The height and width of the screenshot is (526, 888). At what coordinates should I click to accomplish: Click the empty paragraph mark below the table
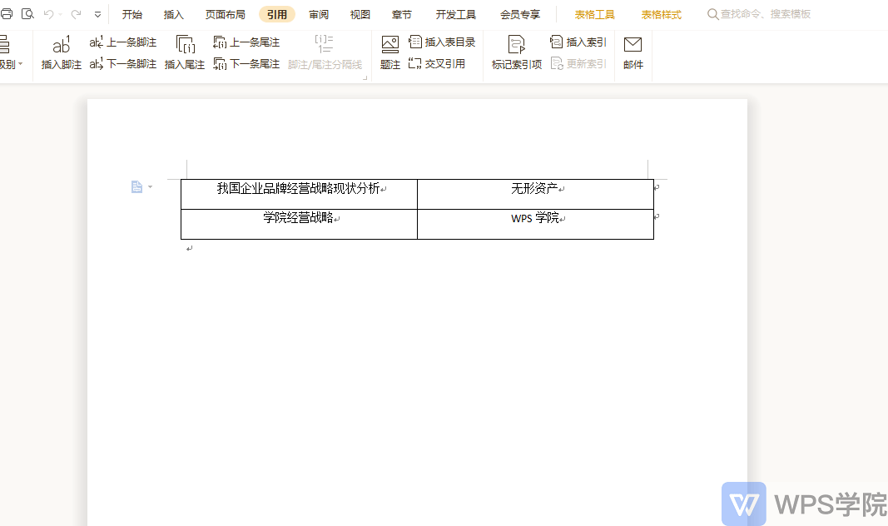click(x=190, y=248)
